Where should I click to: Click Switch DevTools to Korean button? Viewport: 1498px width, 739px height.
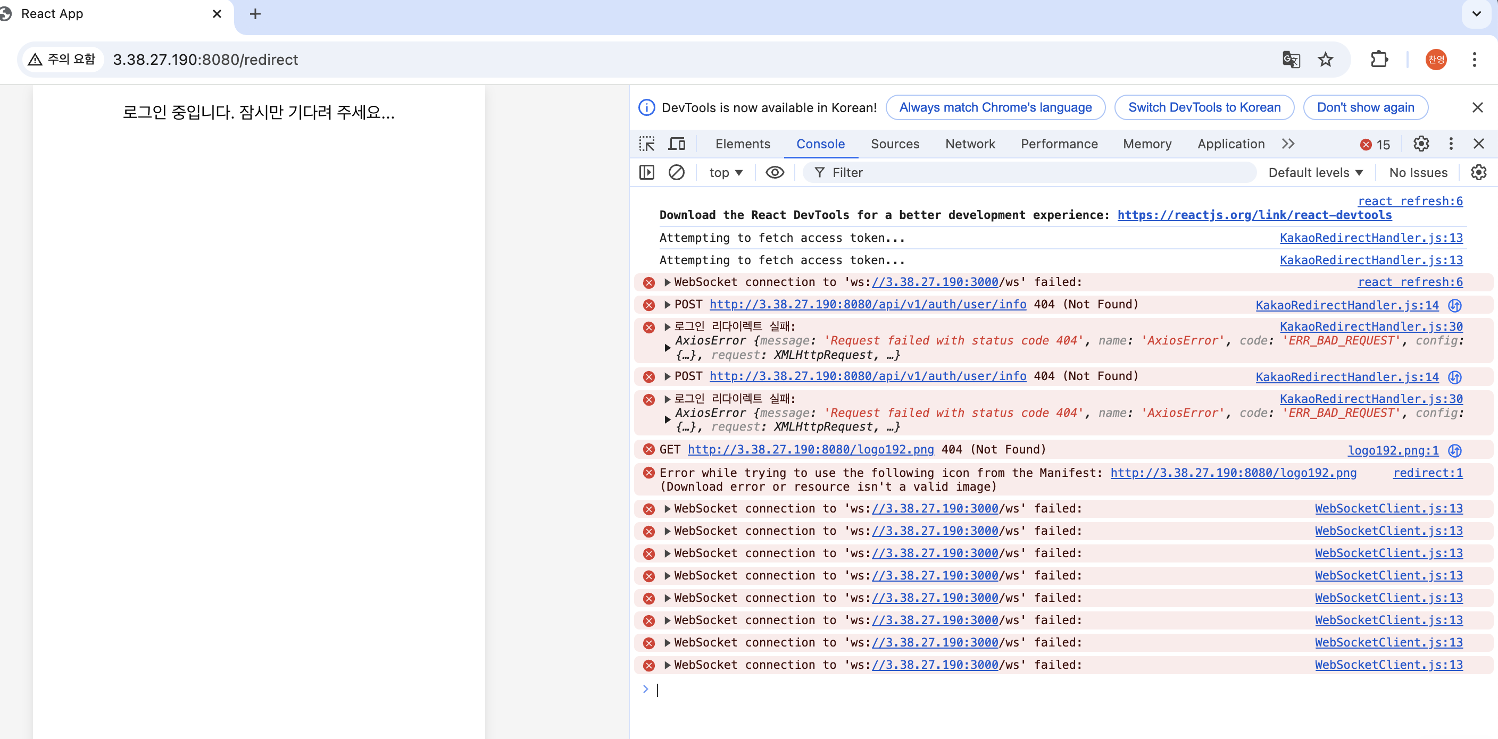tap(1204, 107)
